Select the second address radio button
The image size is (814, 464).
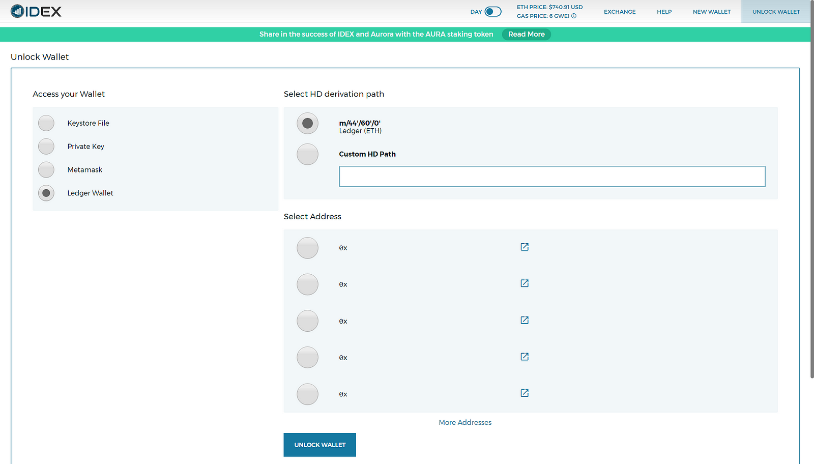[x=308, y=285]
